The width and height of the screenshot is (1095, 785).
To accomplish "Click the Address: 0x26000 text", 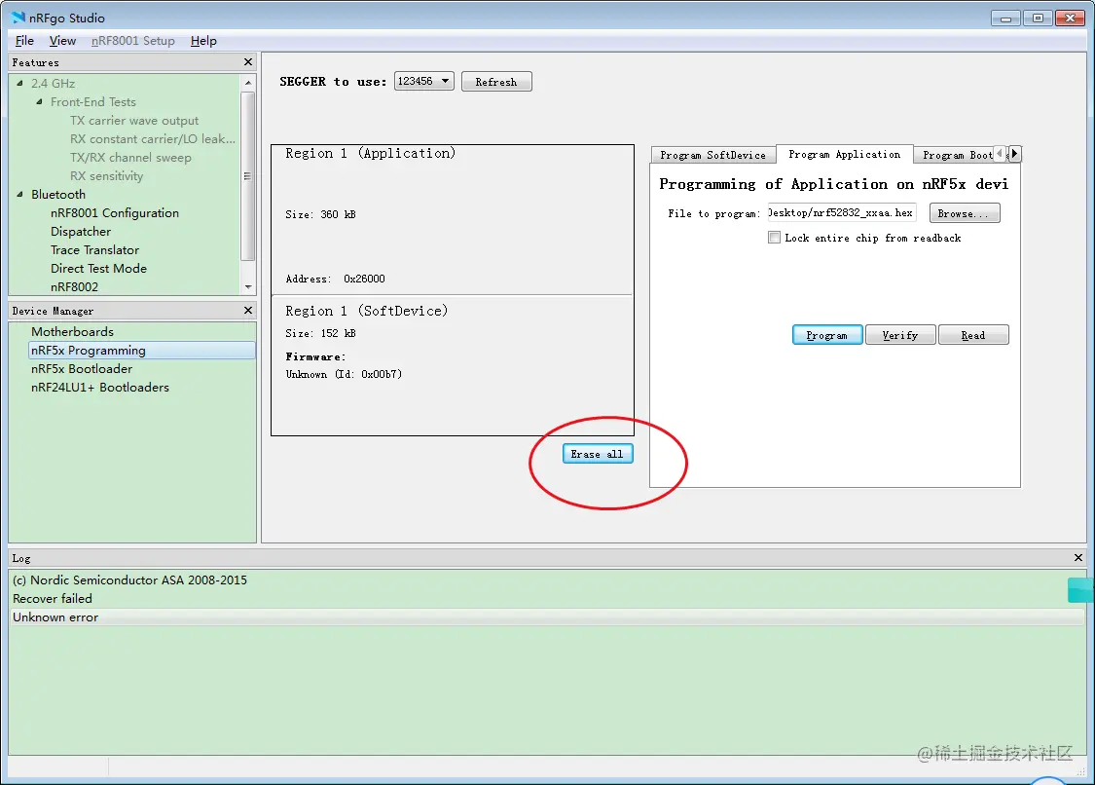I will [x=335, y=279].
